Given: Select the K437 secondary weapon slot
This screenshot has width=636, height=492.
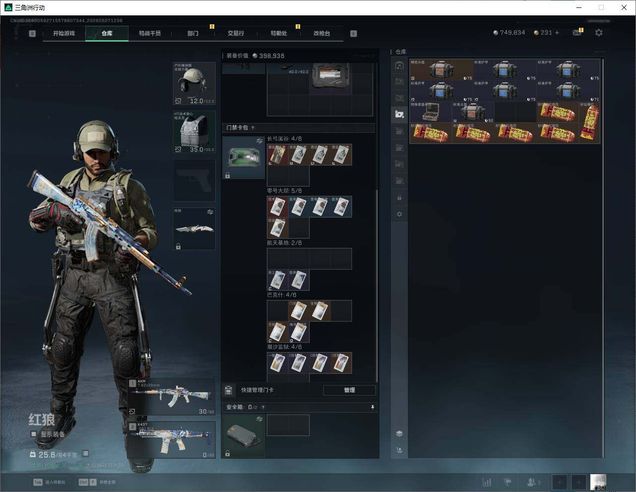Looking at the screenshot, I should coord(172,440).
